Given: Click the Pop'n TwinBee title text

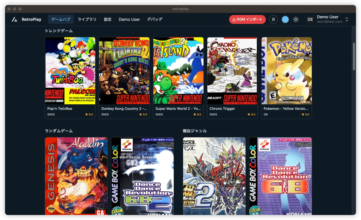Looking at the screenshot, I should 60,109.
